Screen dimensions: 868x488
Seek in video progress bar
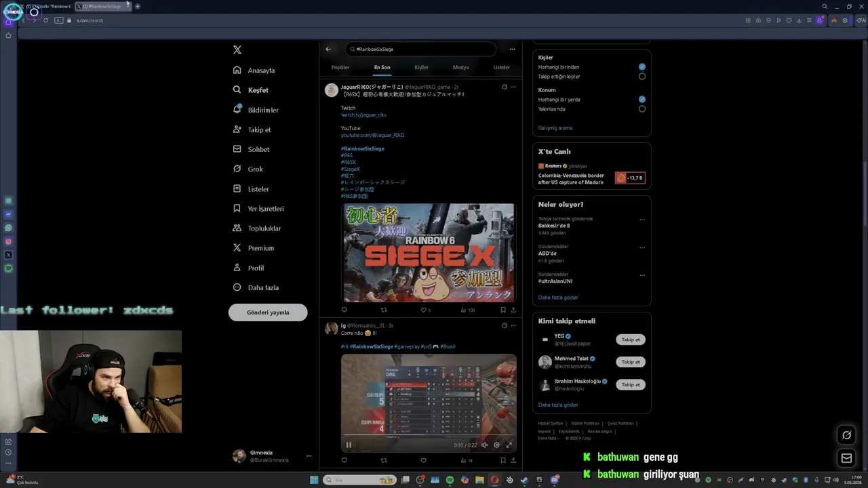pos(429,436)
